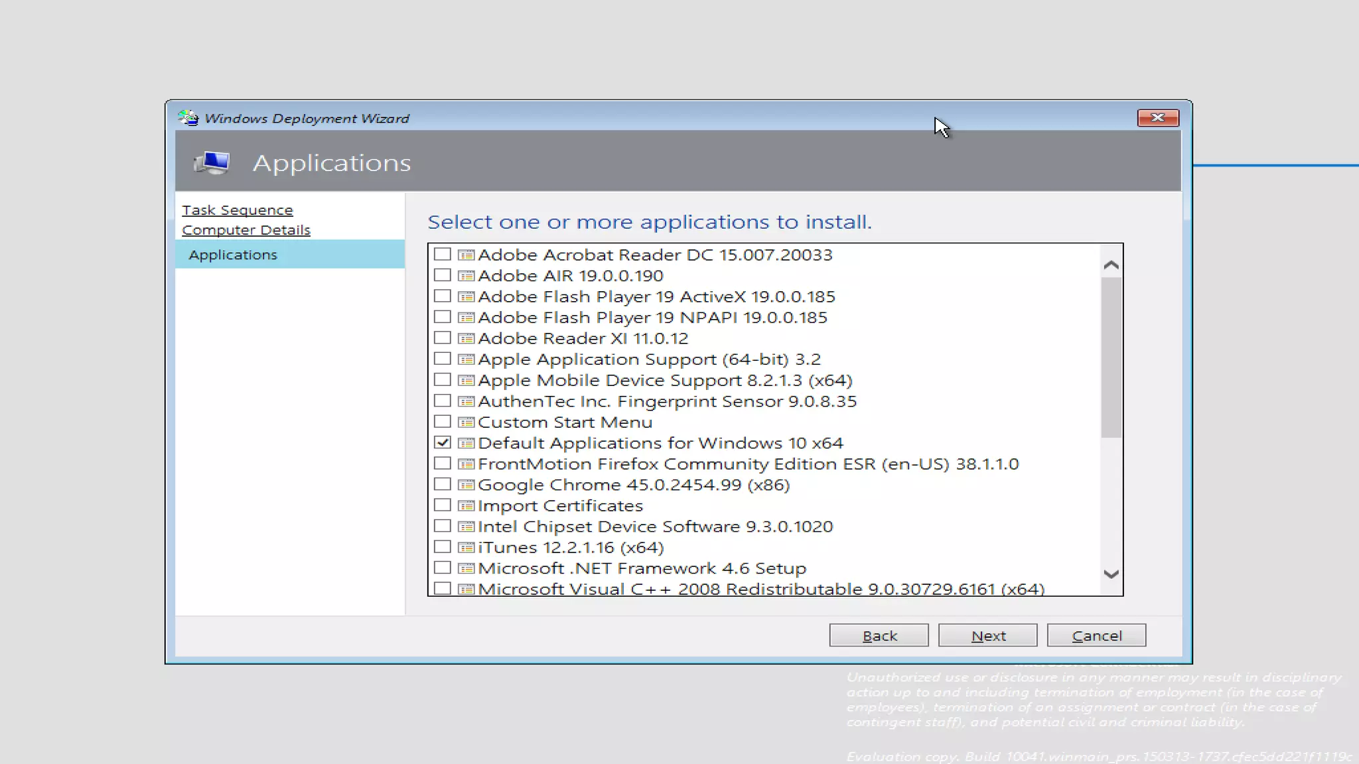Enable the Custom Start Menu checkbox
Screen dimensions: 1359x764
(443, 421)
